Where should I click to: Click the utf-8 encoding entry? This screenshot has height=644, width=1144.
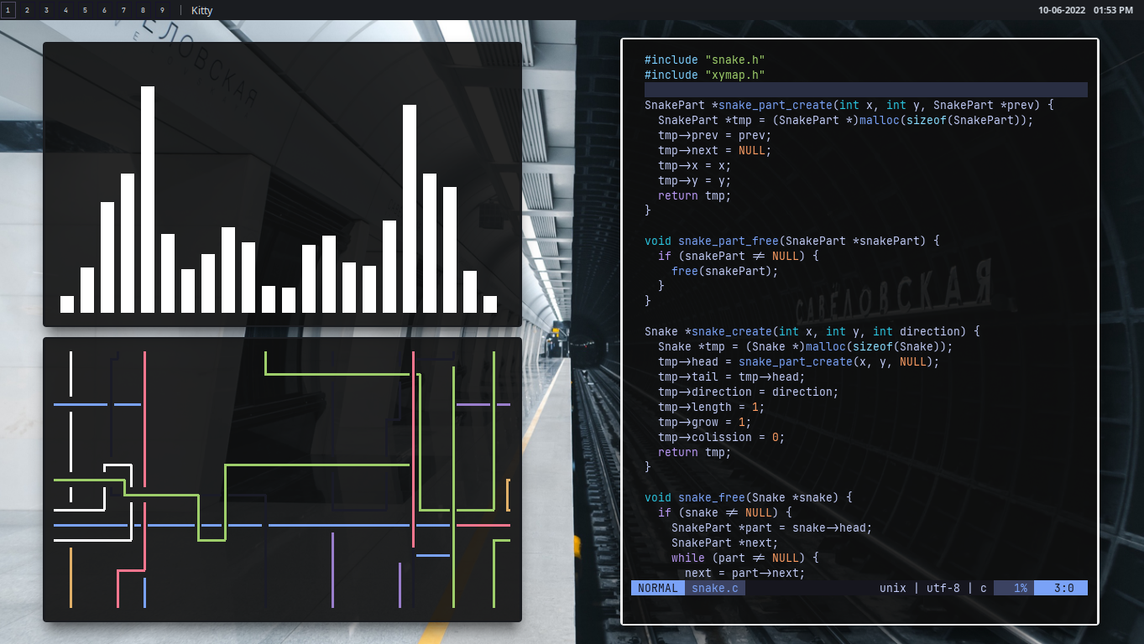tap(943, 588)
